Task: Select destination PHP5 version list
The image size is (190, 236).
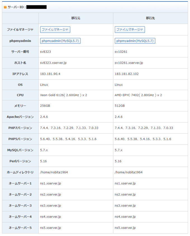Action: 143,139
